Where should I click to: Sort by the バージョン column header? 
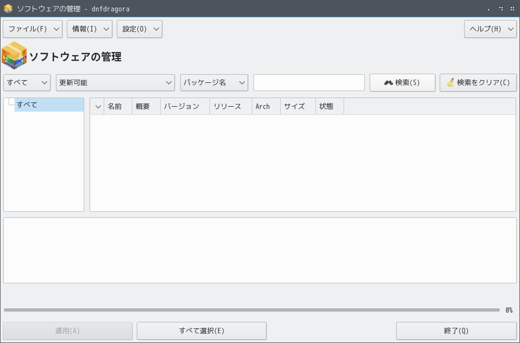[185, 106]
